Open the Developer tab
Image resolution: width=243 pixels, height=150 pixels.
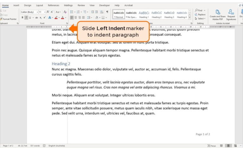click(x=104, y=5)
